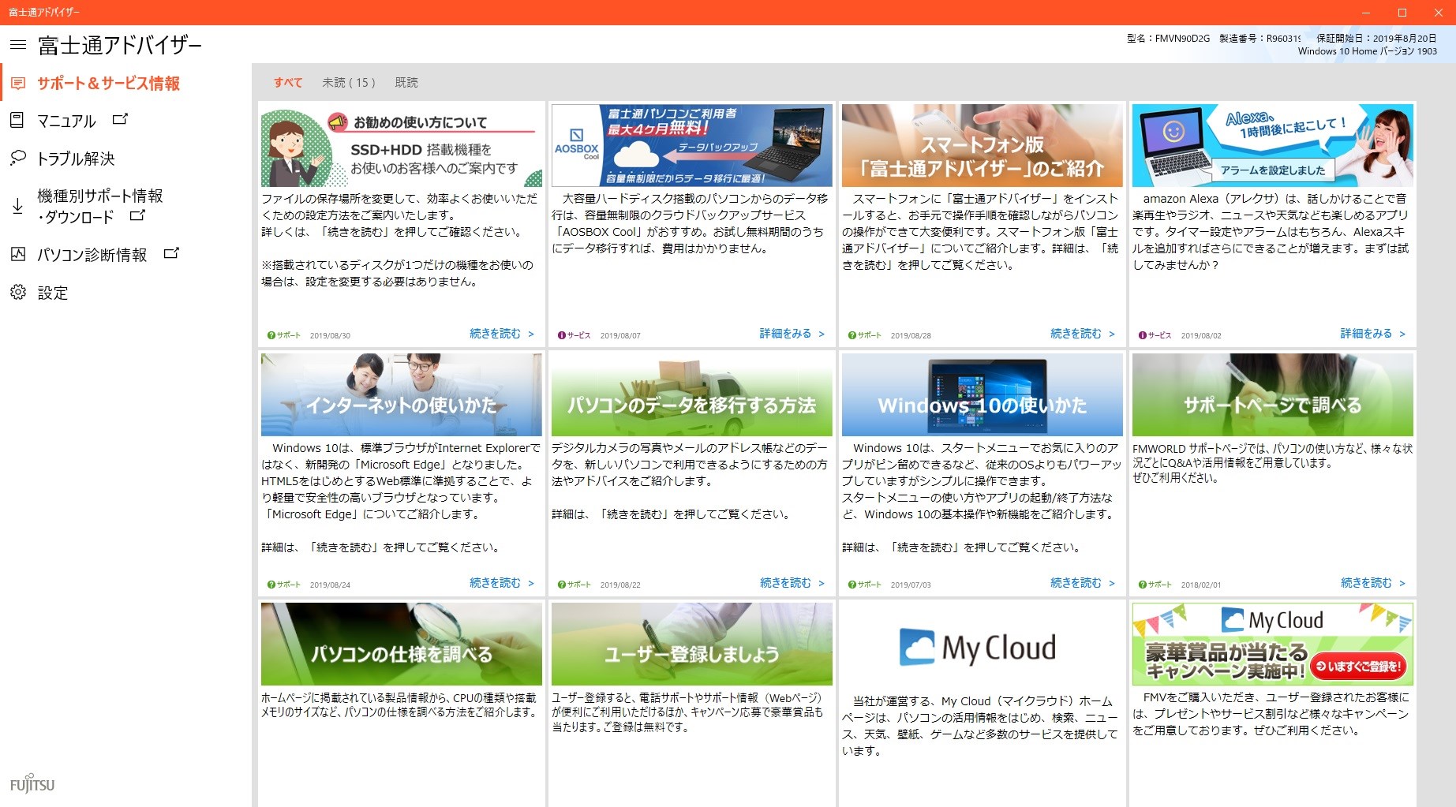
Task: Click the 富士通アドバイザー app title
Action: tap(120, 45)
